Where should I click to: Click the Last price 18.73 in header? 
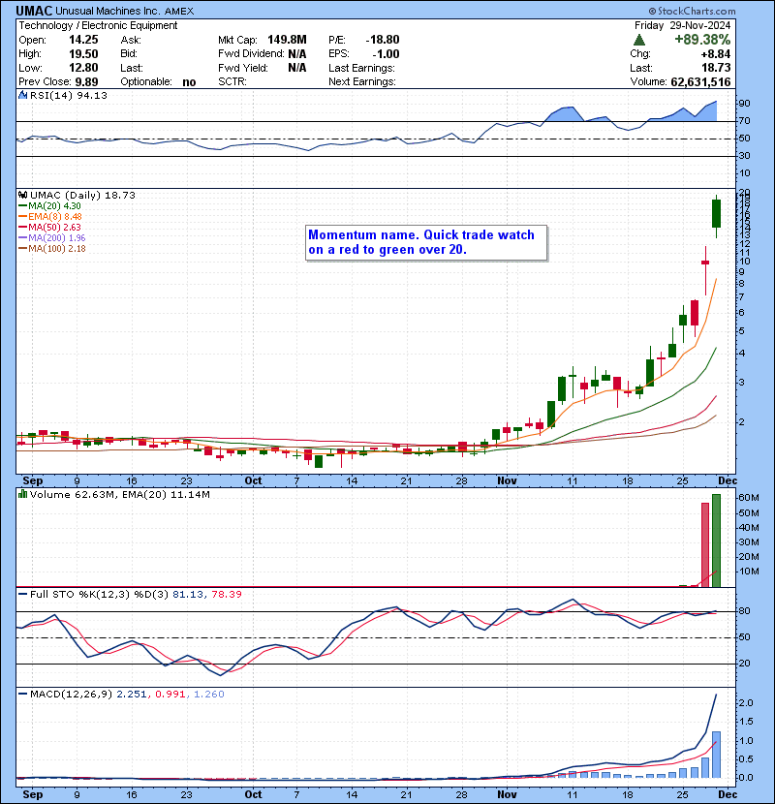coord(716,68)
